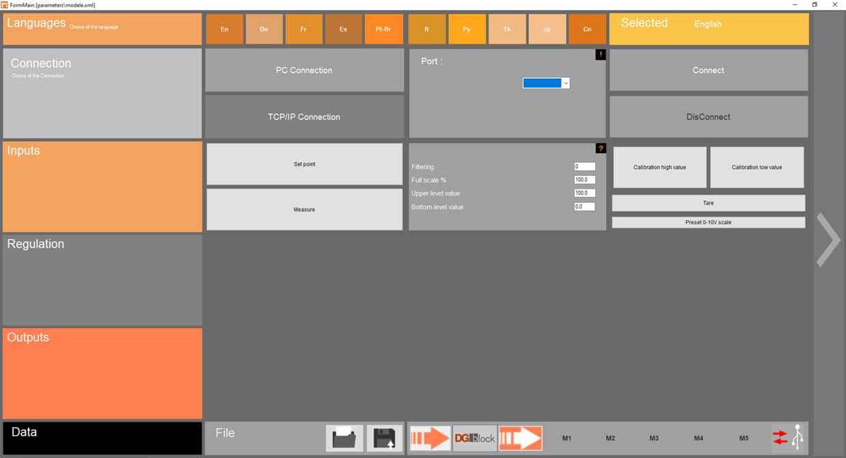Click the white arrow right of DGblock
Image resolution: width=846 pixels, height=458 pixels.
tap(520, 438)
